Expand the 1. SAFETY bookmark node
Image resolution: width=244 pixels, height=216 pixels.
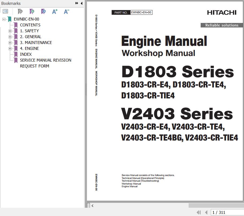10,31
